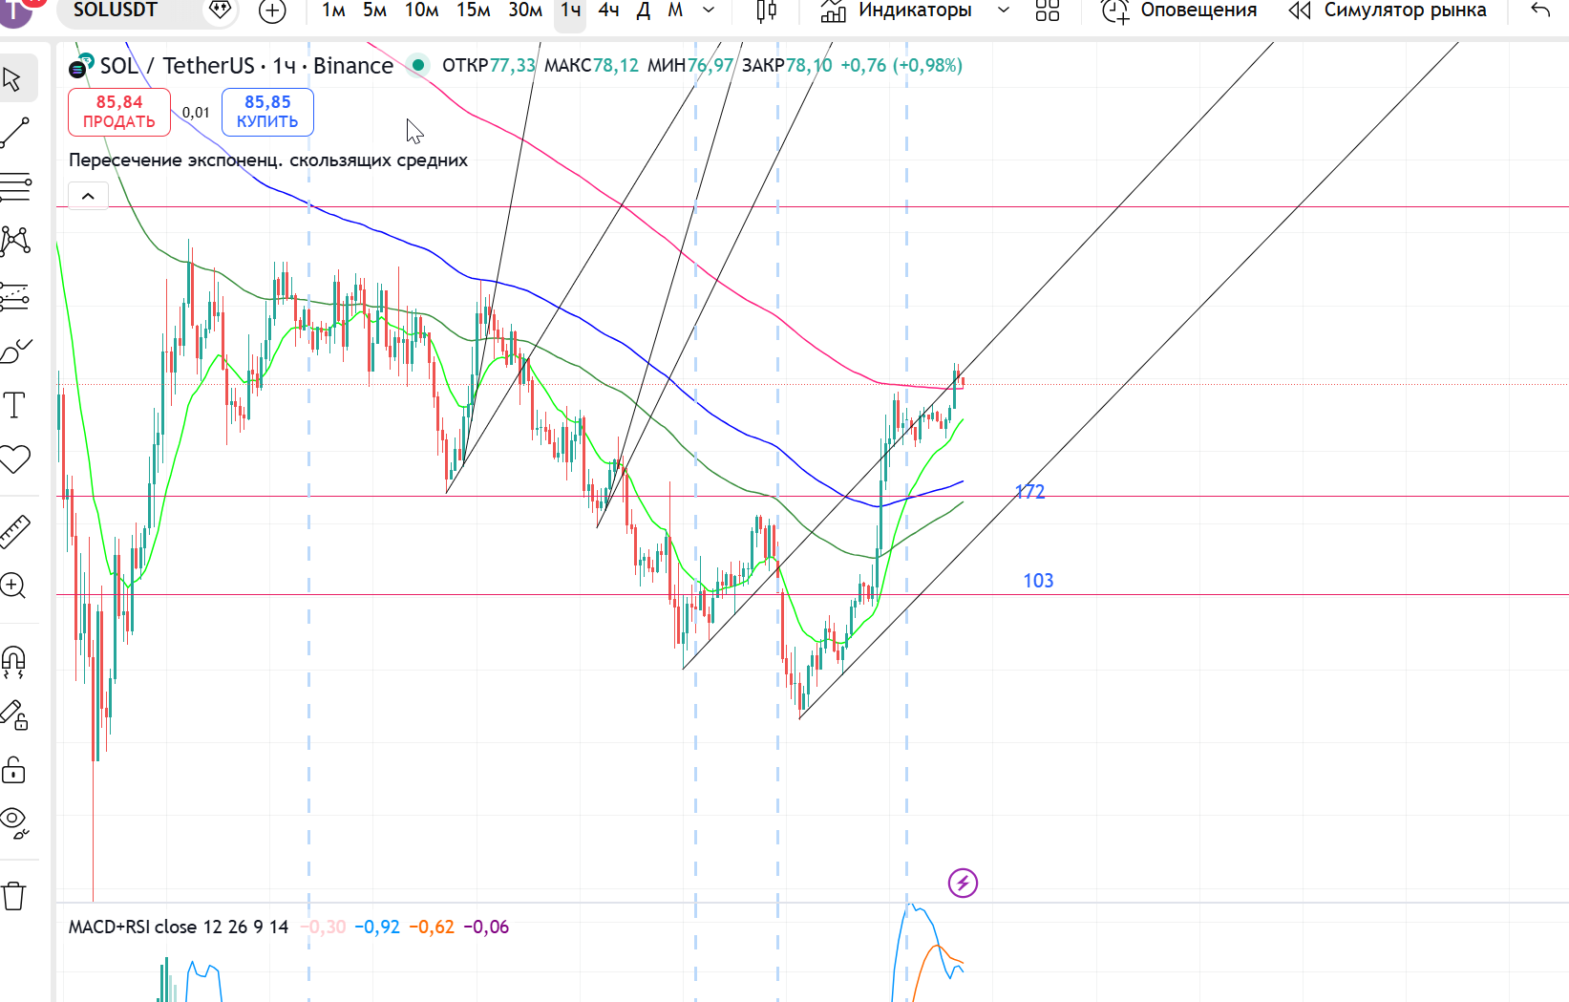Viewport: 1569px width, 1002px height.
Task: Switch to the 5м timeframe
Action: click(374, 11)
